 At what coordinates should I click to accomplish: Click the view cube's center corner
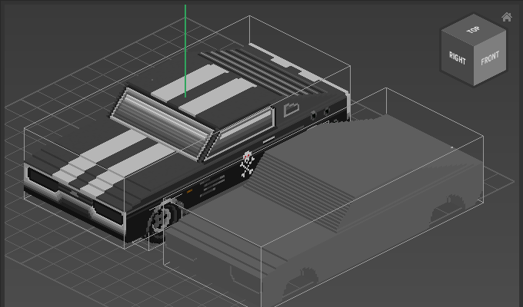coord(473,47)
